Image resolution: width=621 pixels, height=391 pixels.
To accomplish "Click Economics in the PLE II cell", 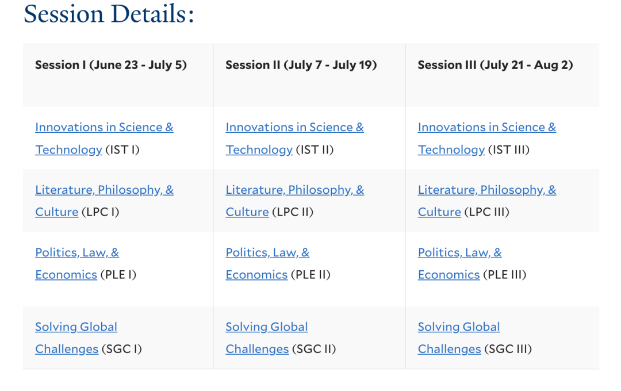I will point(256,274).
